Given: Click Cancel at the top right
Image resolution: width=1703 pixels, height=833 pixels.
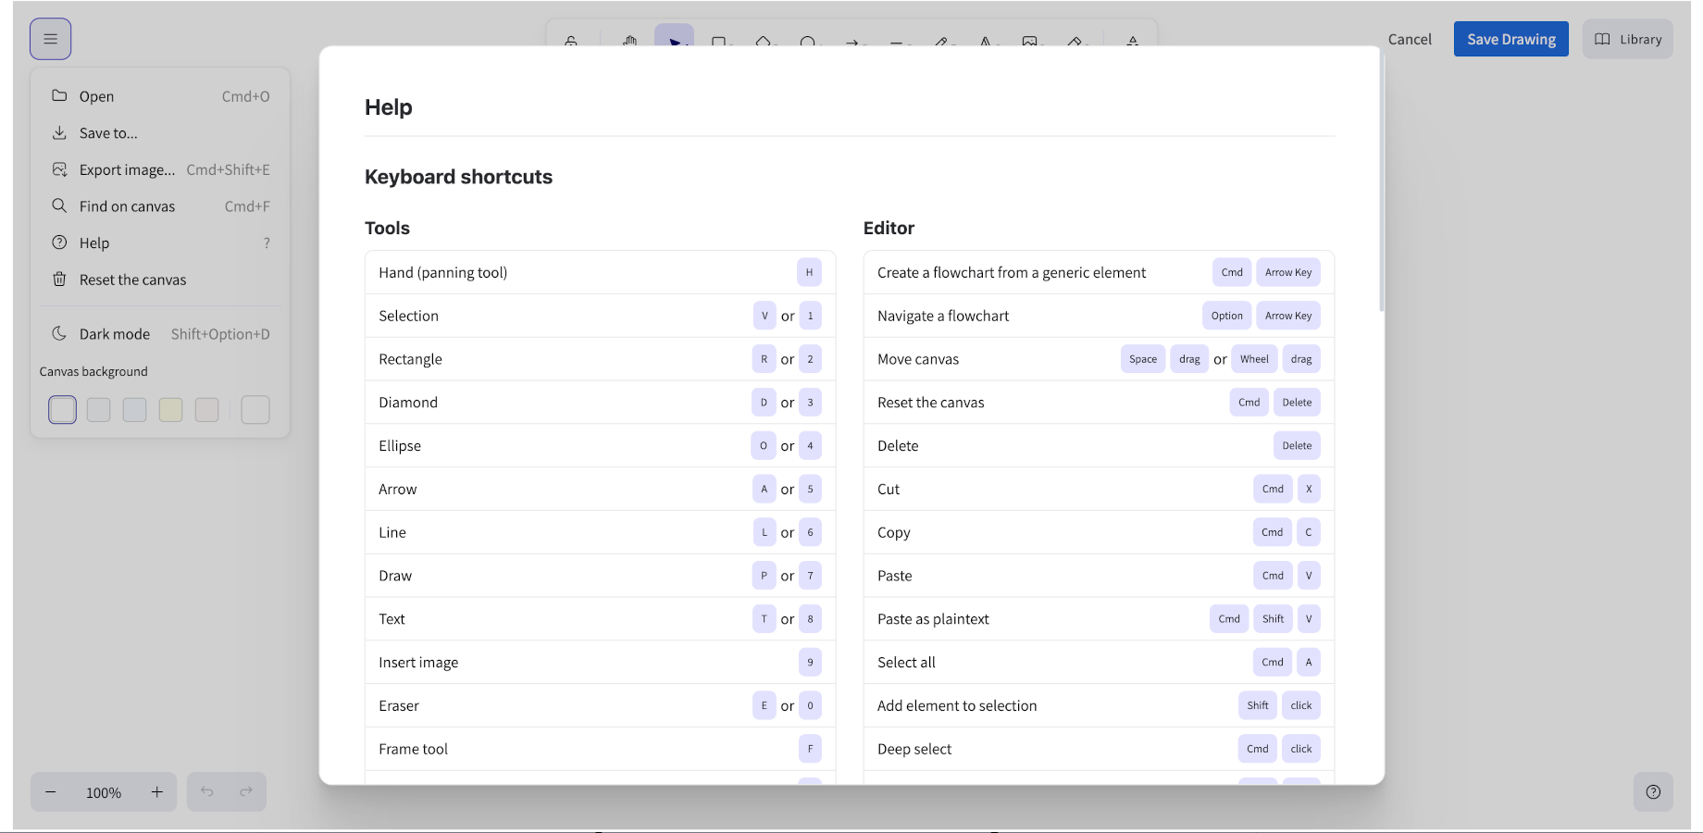Looking at the screenshot, I should pos(1410,39).
